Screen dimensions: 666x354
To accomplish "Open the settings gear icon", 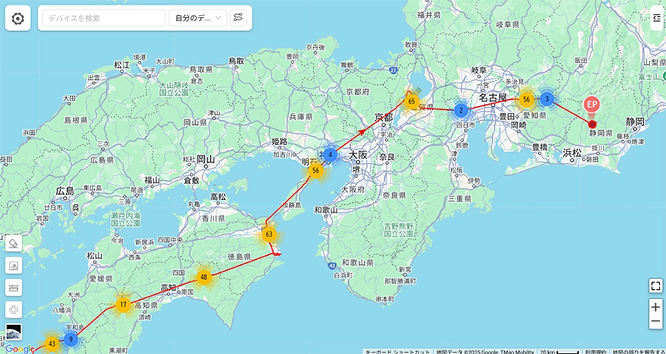I will [x=18, y=18].
